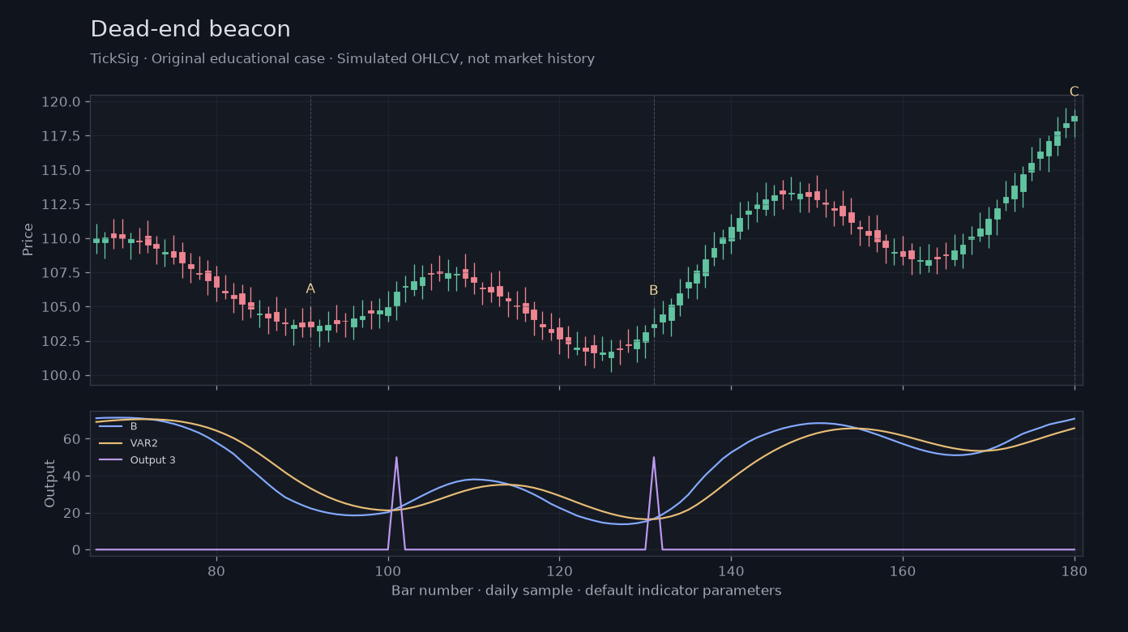Click the 'Output' y-axis label
1128x632 pixels.
click(x=50, y=484)
